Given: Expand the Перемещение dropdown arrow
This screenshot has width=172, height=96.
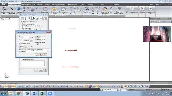Looking at the screenshot, I should click(x=63, y=14).
